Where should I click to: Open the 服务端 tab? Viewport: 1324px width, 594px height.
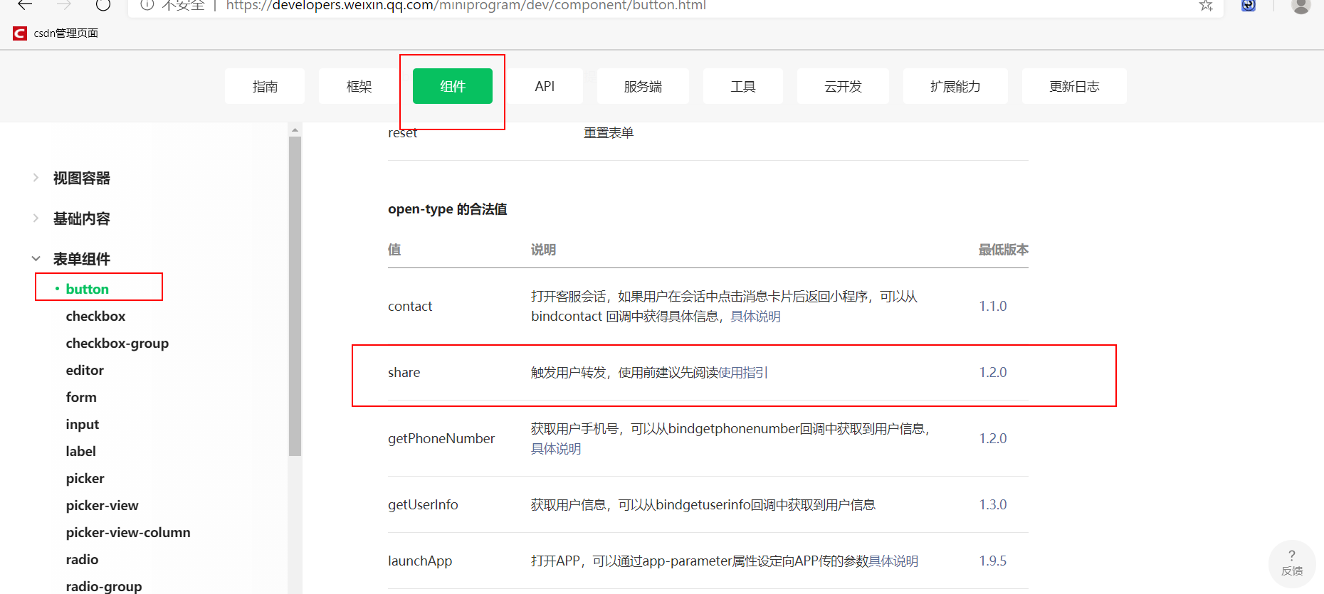643,86
